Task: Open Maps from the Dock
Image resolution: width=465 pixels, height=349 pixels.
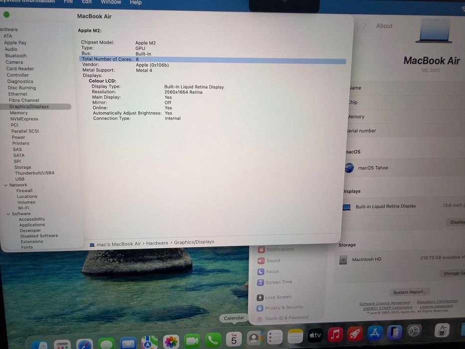Action: pos(150,342)
